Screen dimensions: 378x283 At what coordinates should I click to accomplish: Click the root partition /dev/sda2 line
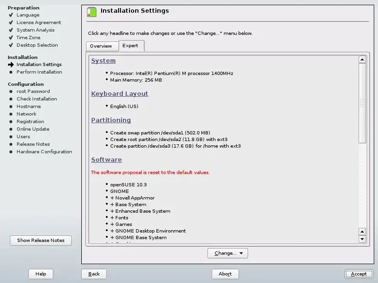[169, 139]
